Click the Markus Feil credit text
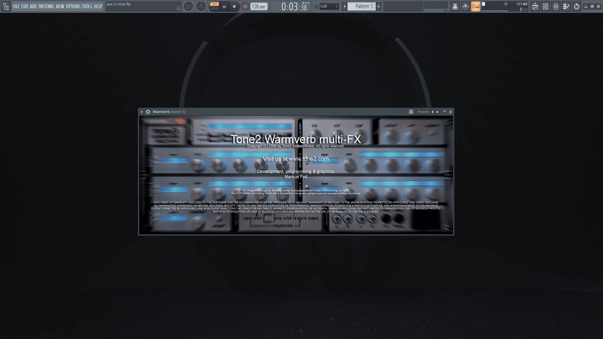 [x=296, y=177]
